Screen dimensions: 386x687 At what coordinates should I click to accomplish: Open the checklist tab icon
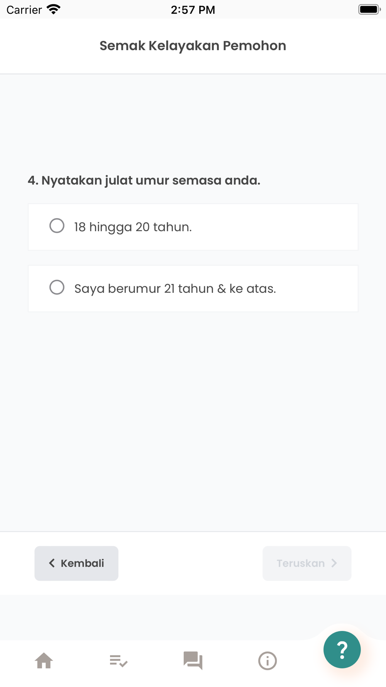click(119, 661)
